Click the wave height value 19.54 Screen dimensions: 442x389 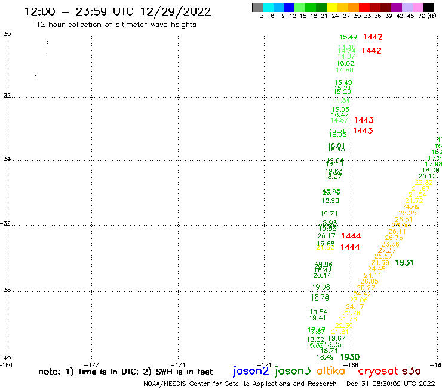coord(318,312)
